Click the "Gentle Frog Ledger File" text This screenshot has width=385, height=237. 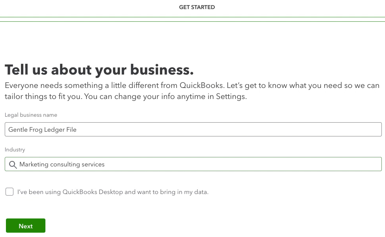(42, 130)
